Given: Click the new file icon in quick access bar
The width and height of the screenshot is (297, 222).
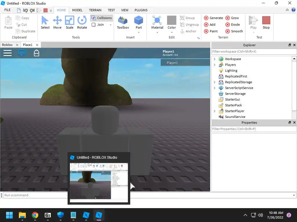Looking at the screenshot, I should [x=19, y=10].
